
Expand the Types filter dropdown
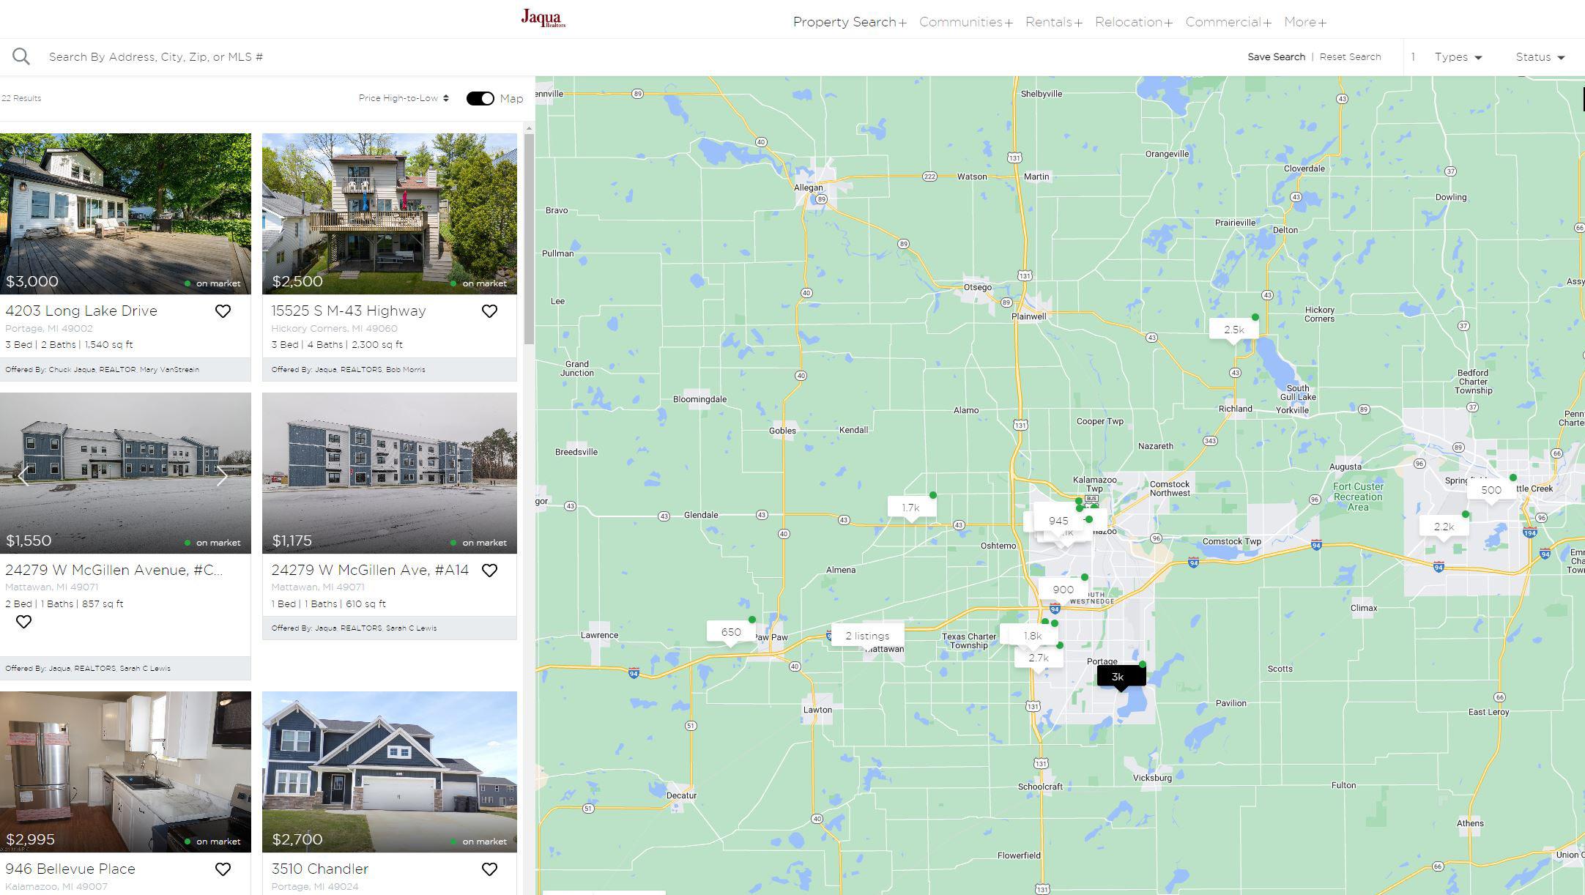click(x=1458, y=57)
